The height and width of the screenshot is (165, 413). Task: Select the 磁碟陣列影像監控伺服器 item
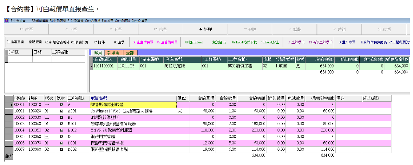tap(133, 124)
